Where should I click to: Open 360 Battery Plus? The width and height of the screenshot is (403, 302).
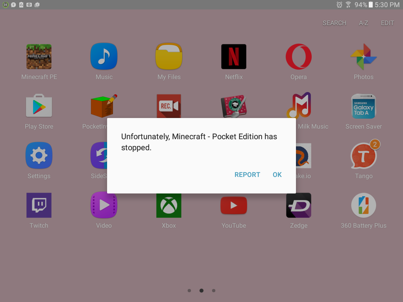pyautogui.click(x=363, y=205)
